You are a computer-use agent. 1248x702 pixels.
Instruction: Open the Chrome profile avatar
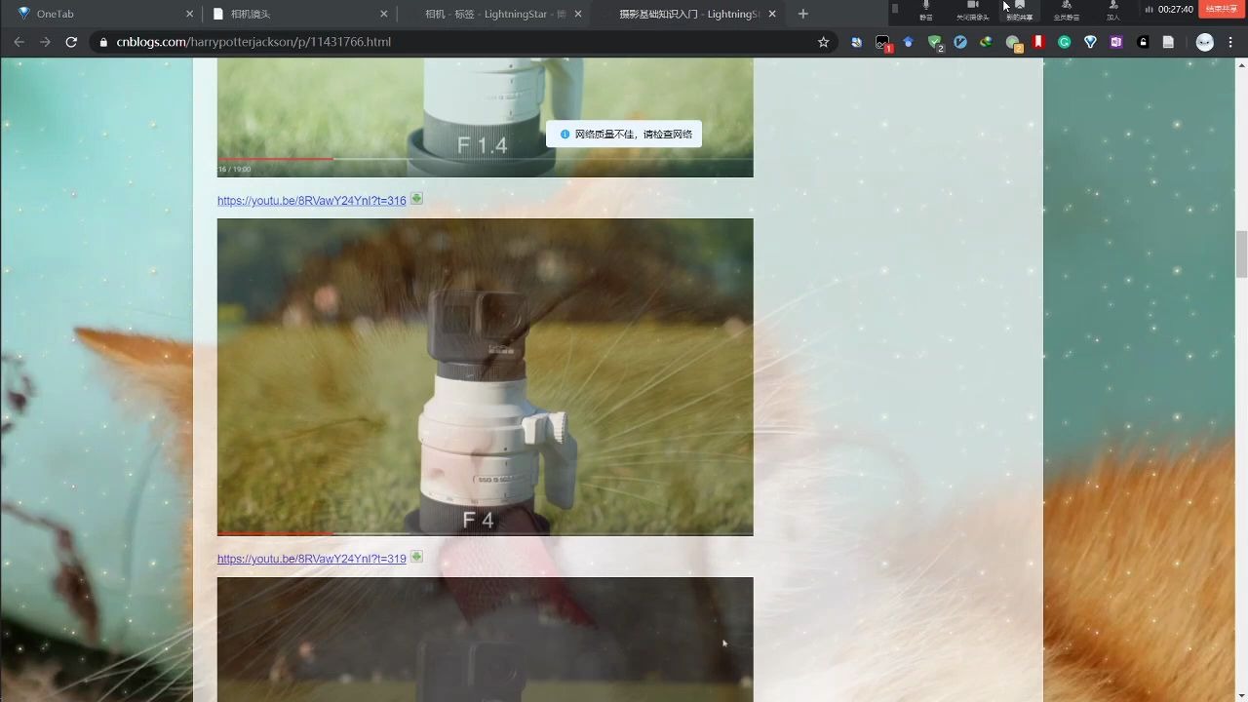[x=1205, y=42]
